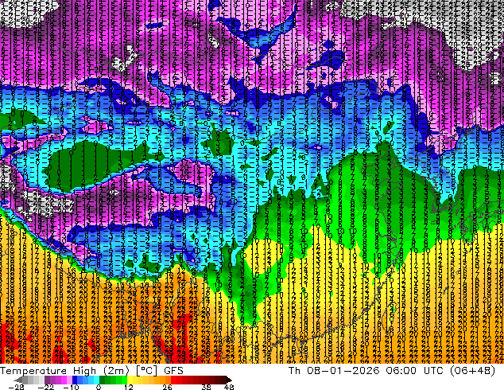Viewport: 504px width, 390px height.
Task: Pick the bright yellow swatch in the legend
Action: click(130, 380)
